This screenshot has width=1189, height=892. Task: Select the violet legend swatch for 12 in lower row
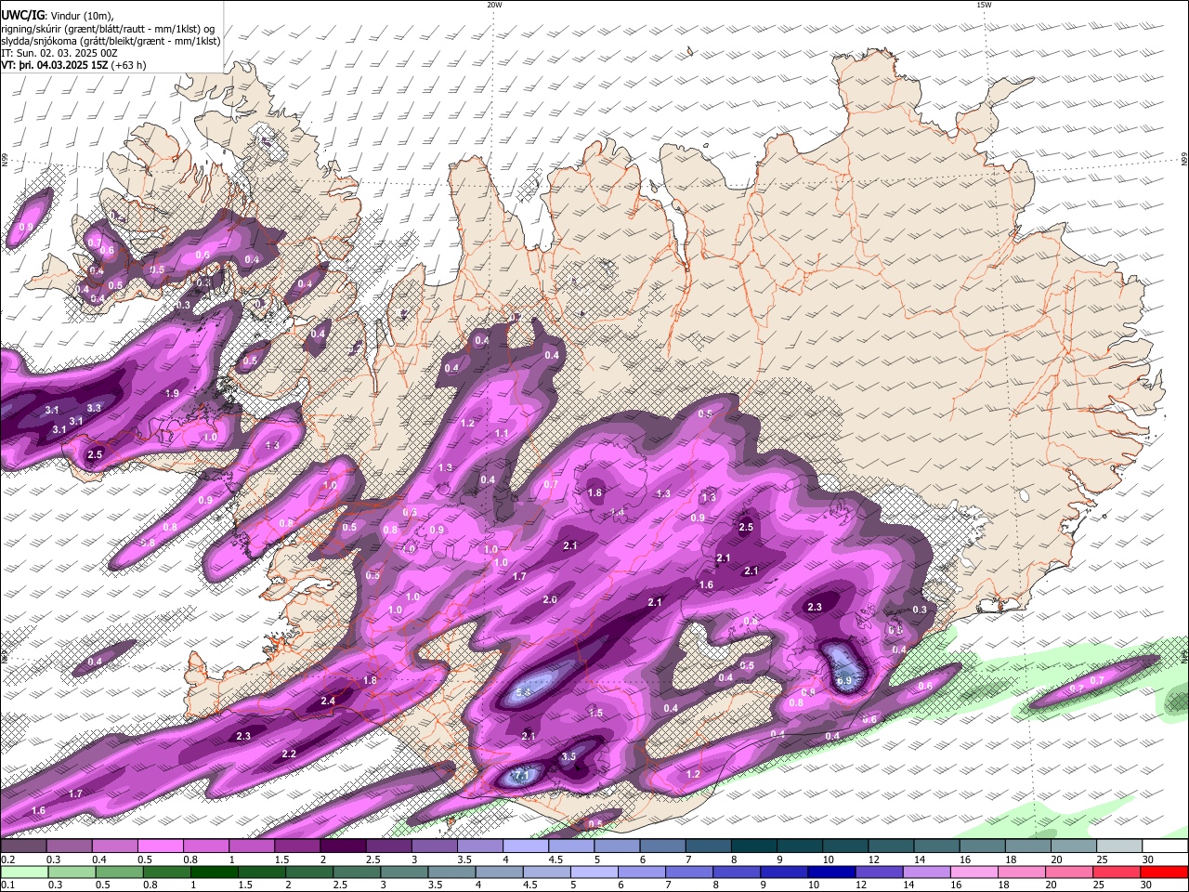tap(879, 872)
